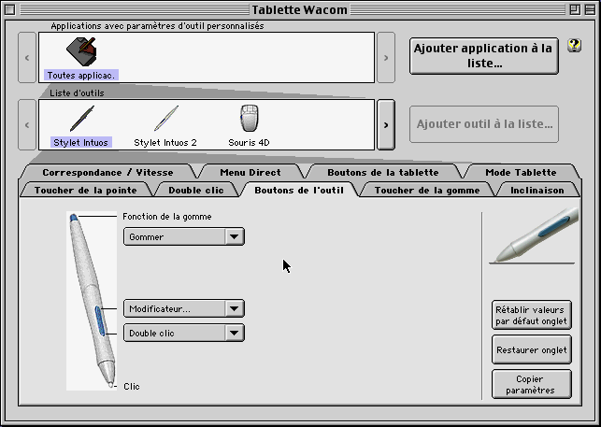Click Rétablir valeurs par défaut onglet

click(x=532, y=315)
